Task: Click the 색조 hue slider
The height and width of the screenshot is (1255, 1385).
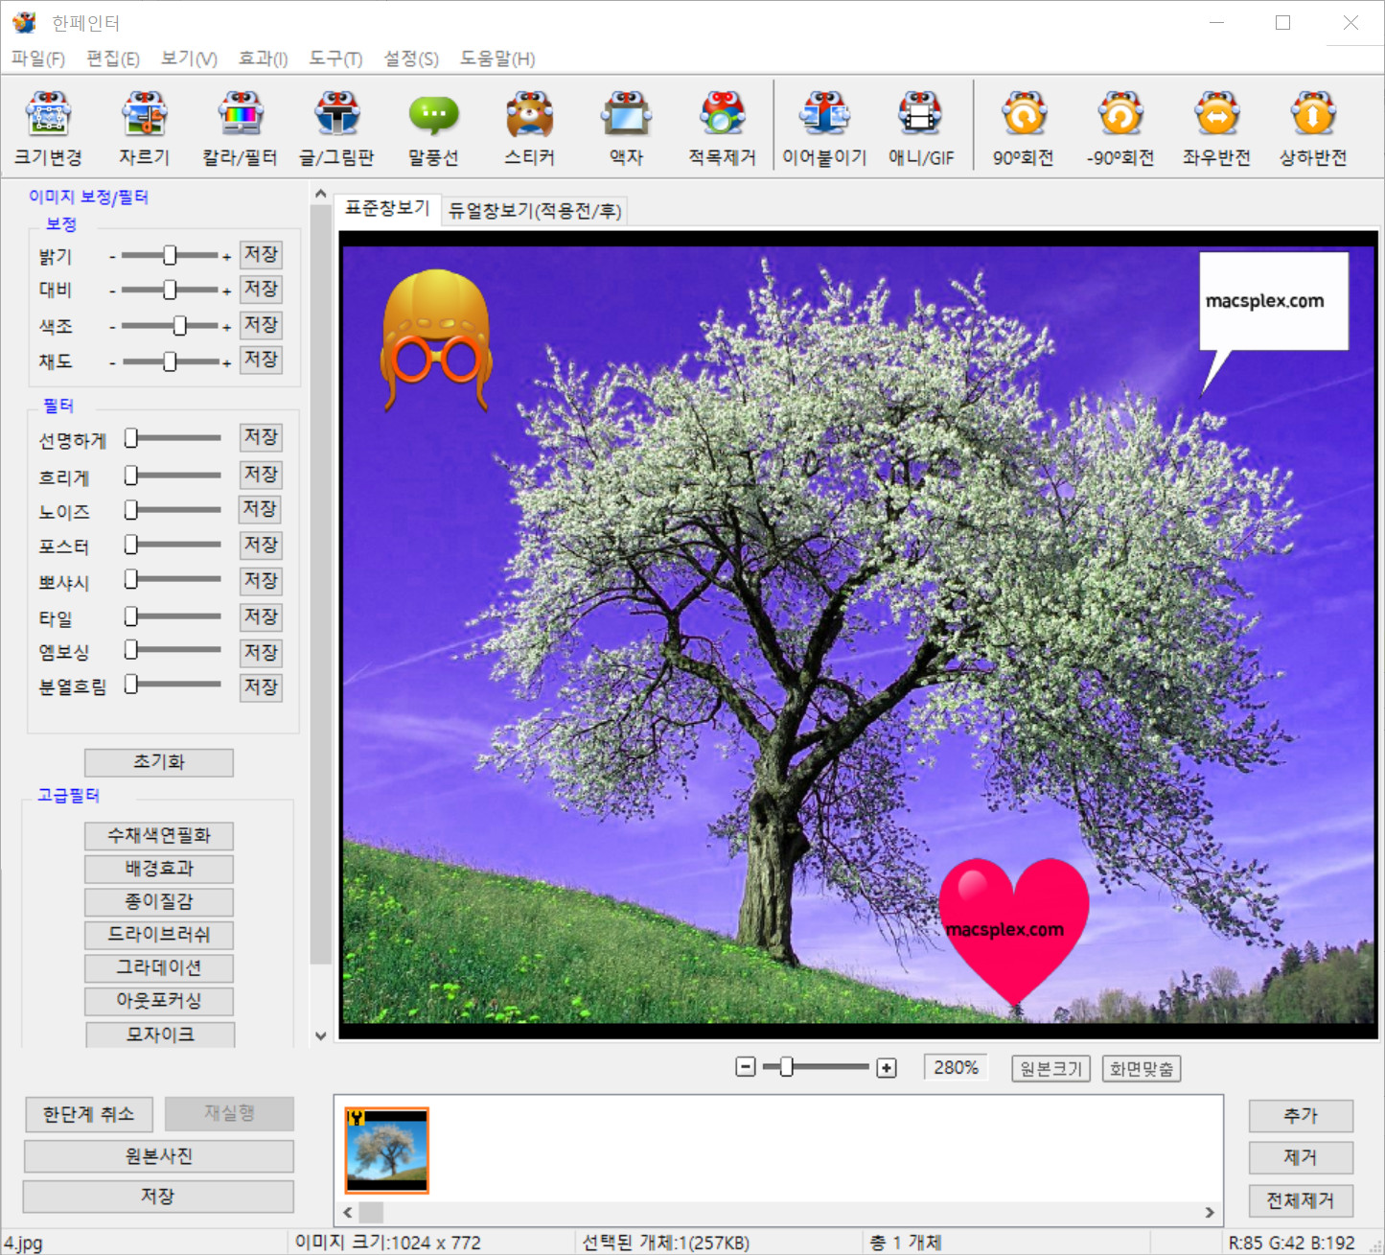Action: click(x=170, y=326)
